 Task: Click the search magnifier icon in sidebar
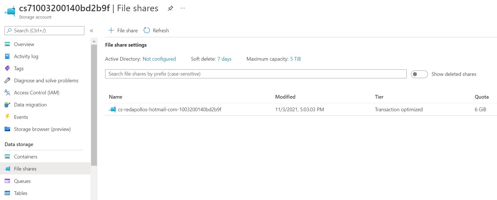[x=10, y=31]
